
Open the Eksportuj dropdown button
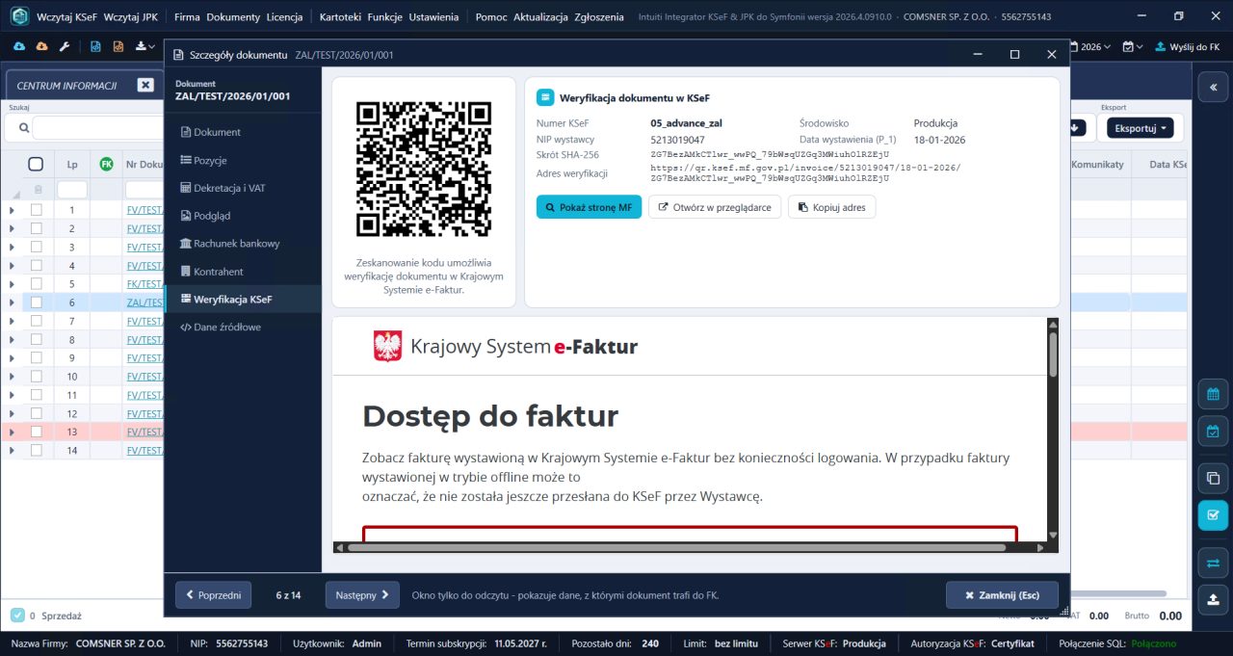[1141, 127]
